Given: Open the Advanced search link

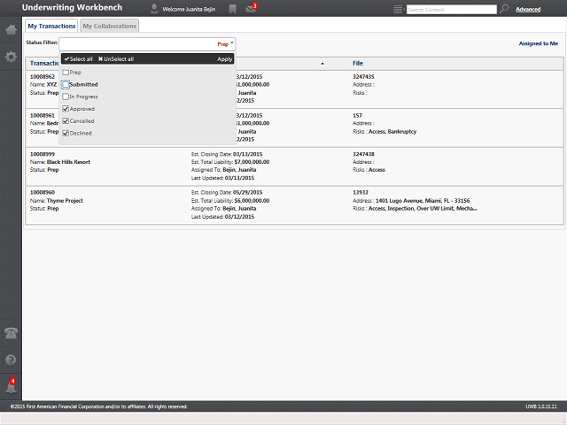Looking at the screenshot, I should (x=528, y=10).
